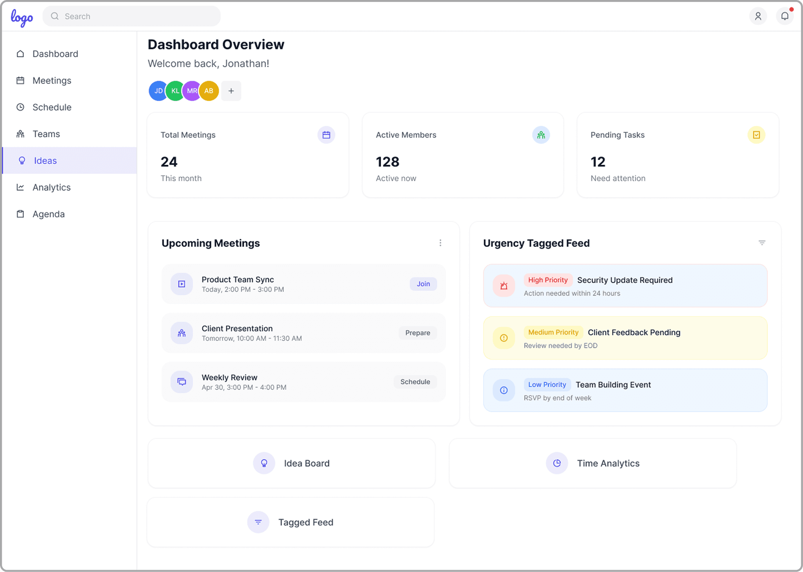Screen dimensions: 803x572
Task: Select Schedule in the sidebar
Action: [x=52, y=107]
